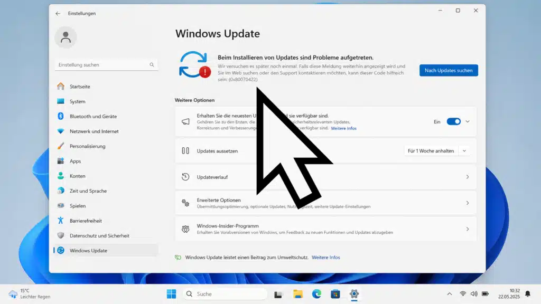Launch Microsoft Edge from the taskbar

click(317, 294)
